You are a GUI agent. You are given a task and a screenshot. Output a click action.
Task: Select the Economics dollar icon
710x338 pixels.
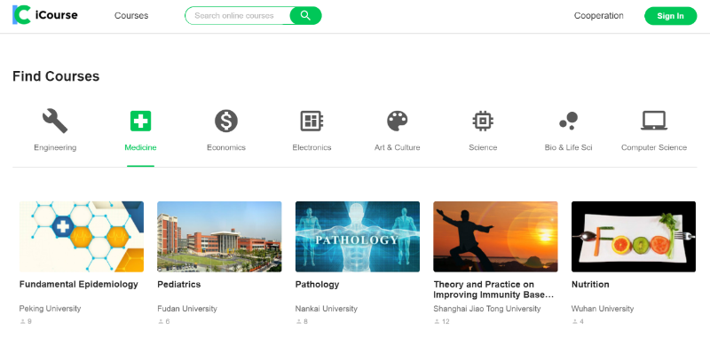226,121
